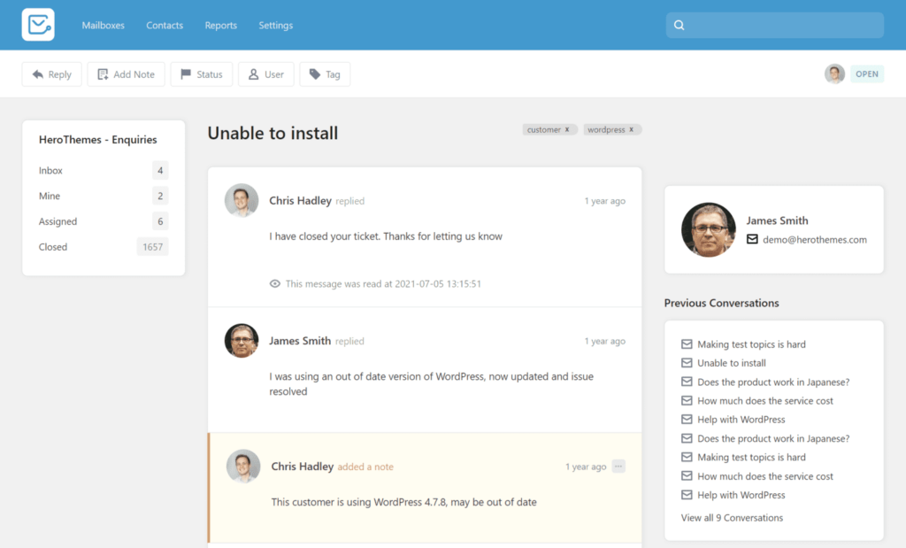Click the Add Note button
The width and height of the screenshot is (906, 548).
pyautogui.click(x=126, y=74)
